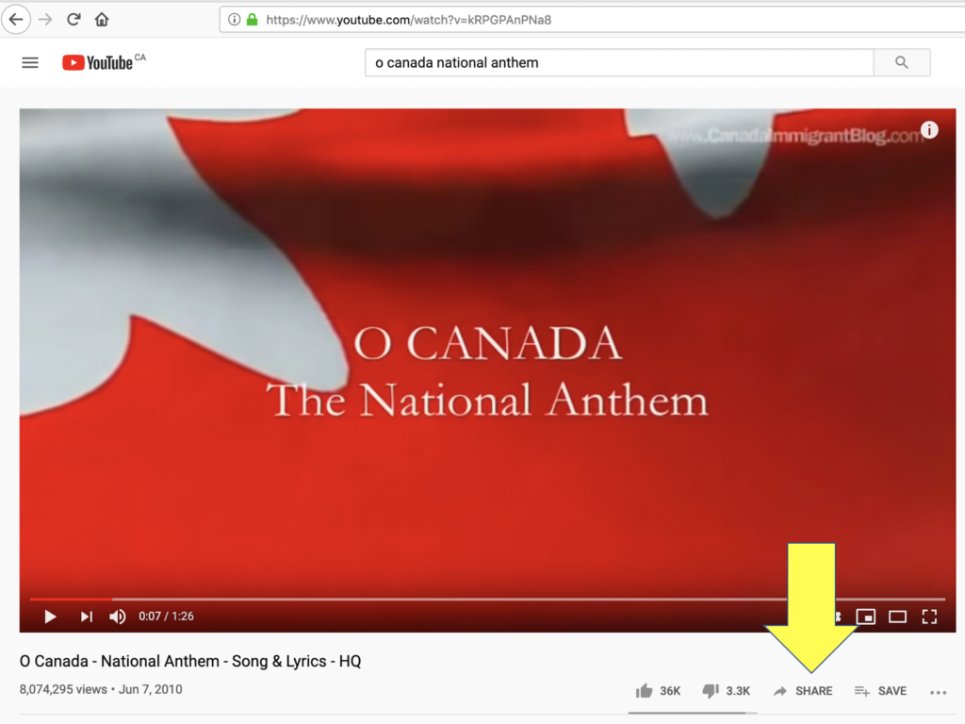This screenshot has width=965, height=724.
Task: Click the SHARE button
Action: tap(803, 691)
